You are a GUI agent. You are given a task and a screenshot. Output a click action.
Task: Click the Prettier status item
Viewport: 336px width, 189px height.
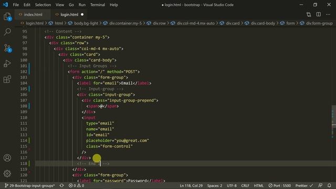pyautogui.click(x=304, y=185)
